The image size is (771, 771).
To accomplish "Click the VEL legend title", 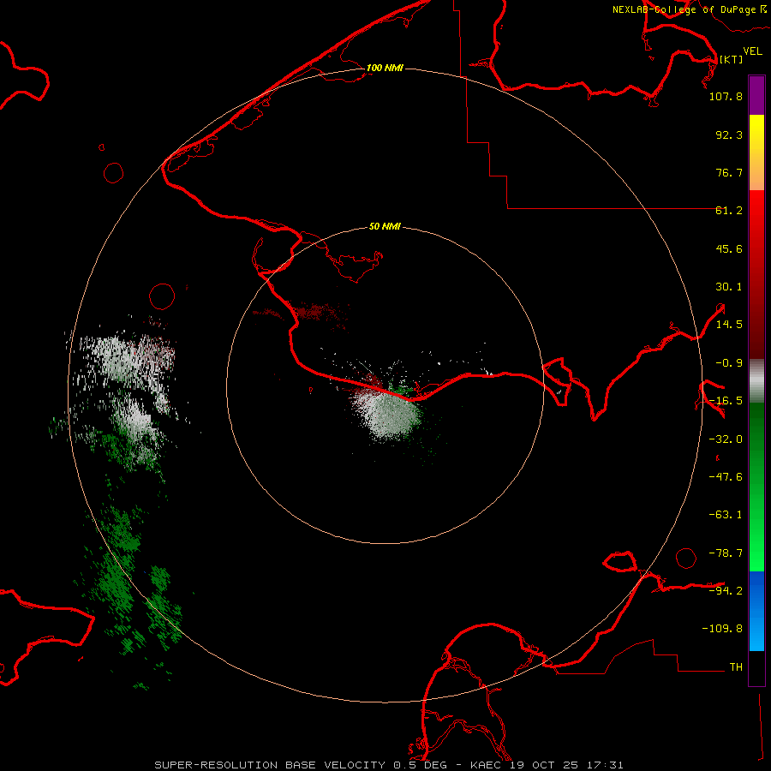I will tap(752, 51).
